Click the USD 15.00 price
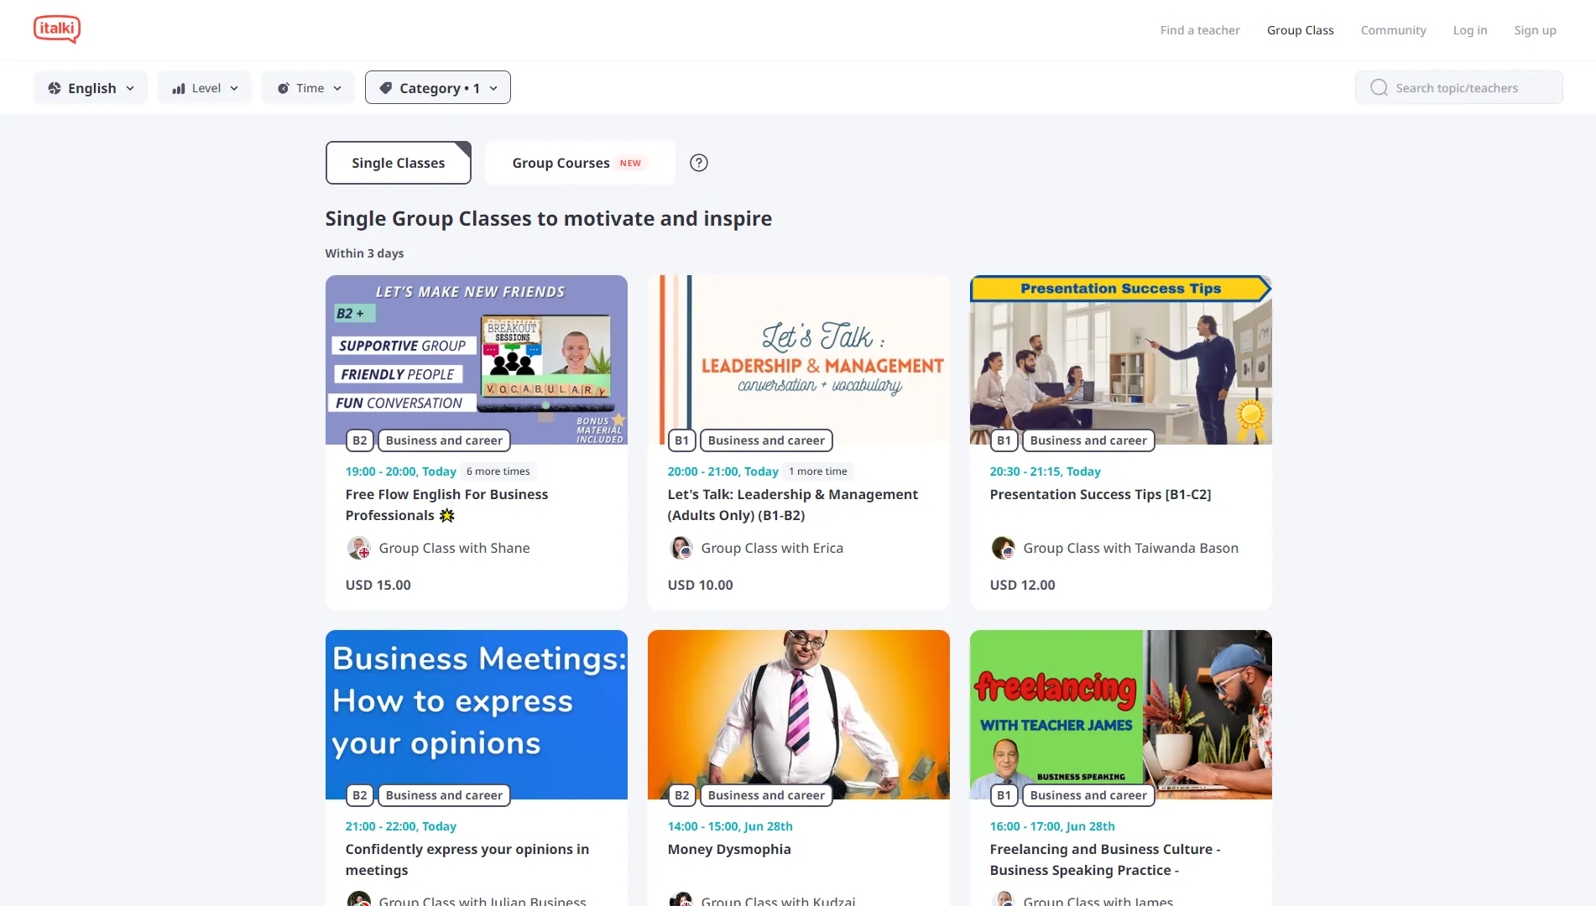Image resolution: width=1596 pixels, height=906 pixels. coord(378,585)
